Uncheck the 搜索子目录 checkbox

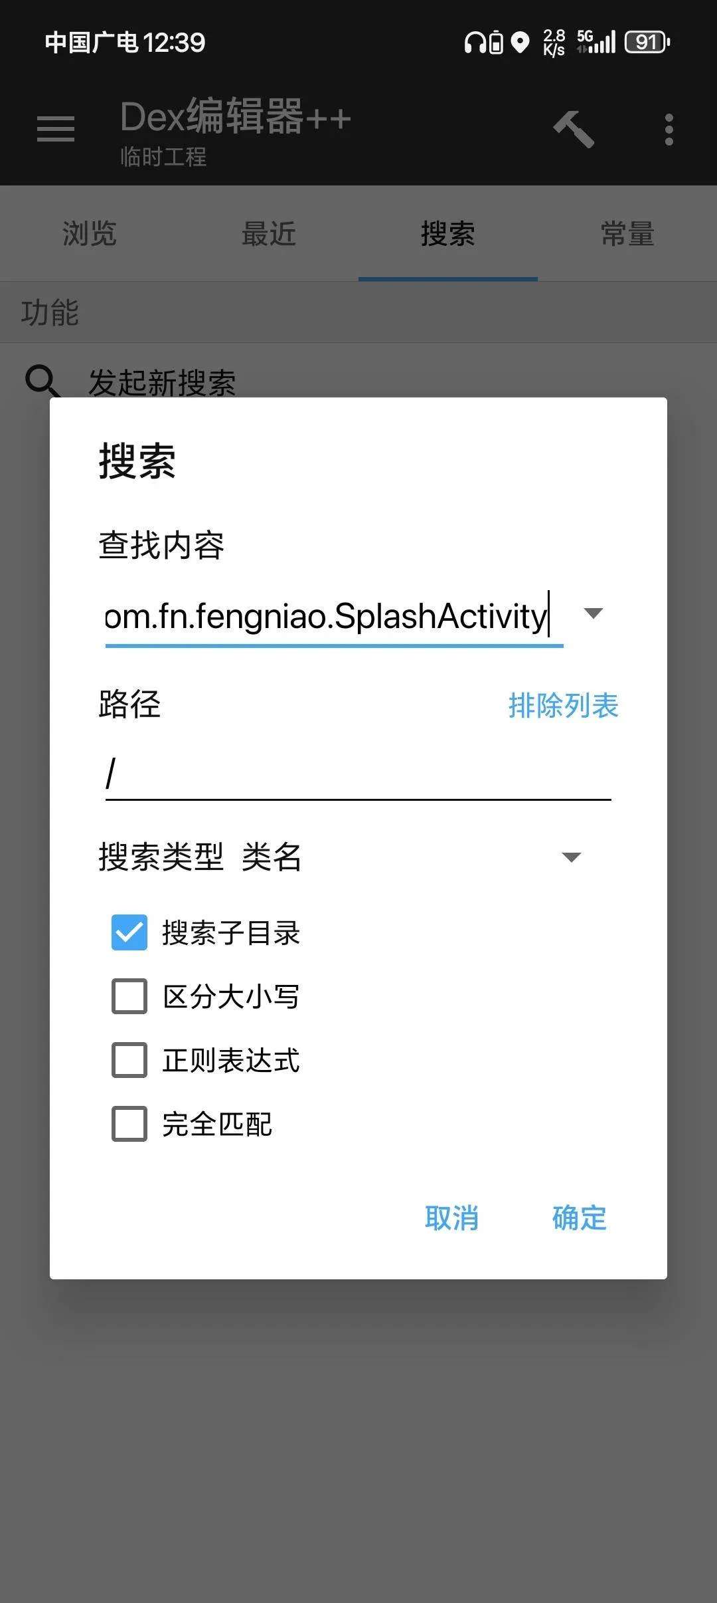pyautogui.click(x=129, y=934)
